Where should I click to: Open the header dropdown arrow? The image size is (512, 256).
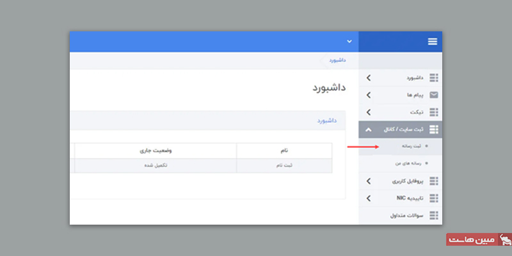[x=349, y=42]
